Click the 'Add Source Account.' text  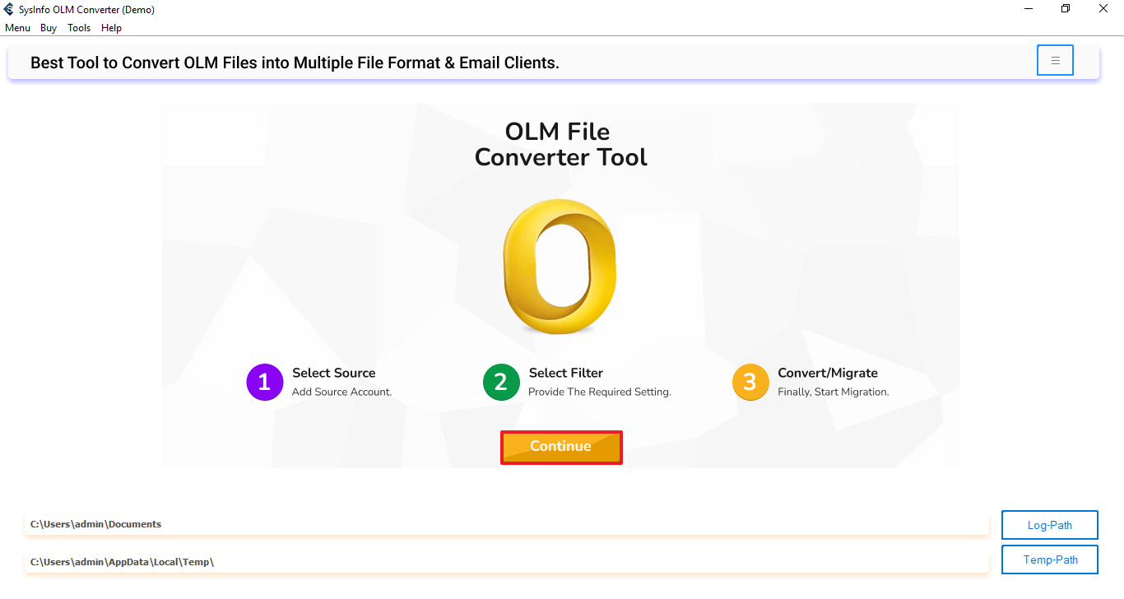point(341,392)
